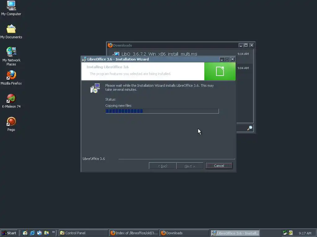Launch Internet Explorer from Quick Launch
The image size is (317, 237).
pos(32,233)
